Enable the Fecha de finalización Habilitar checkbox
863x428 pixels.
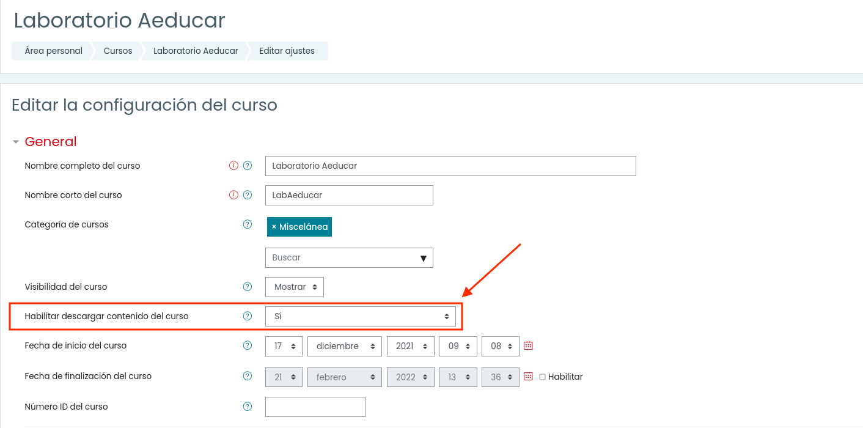click(542, 377)
